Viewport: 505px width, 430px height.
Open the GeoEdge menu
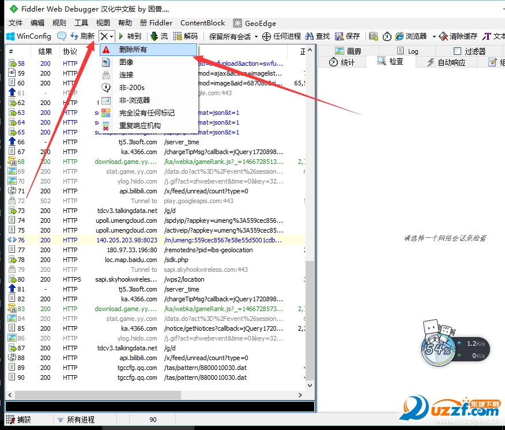point(254,23)
